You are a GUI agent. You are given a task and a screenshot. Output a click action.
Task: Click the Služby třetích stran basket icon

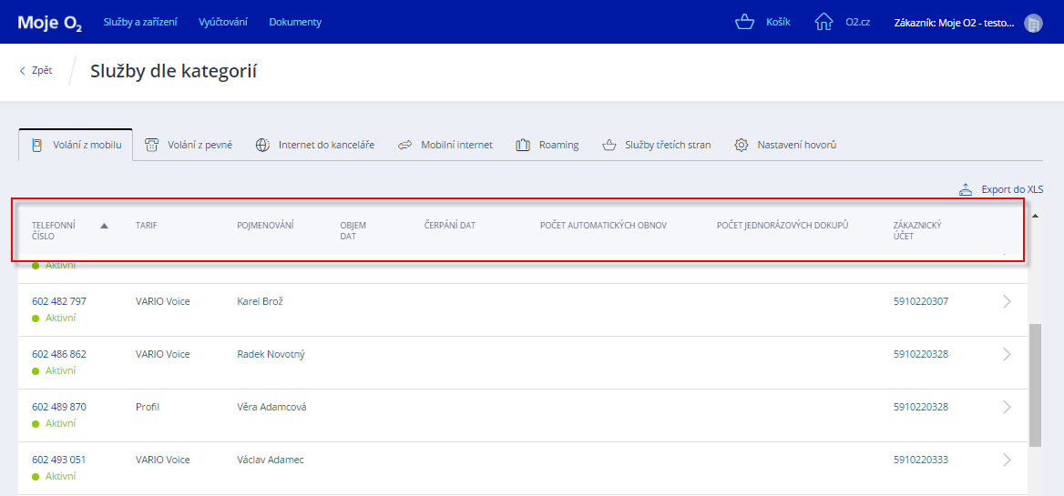tap(609, 145)
